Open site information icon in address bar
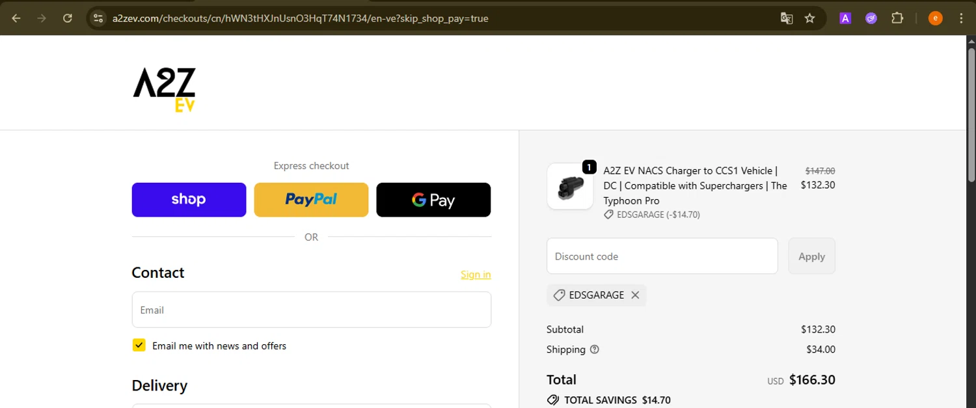This screenshot has height=408, width=976. point(98,18)
